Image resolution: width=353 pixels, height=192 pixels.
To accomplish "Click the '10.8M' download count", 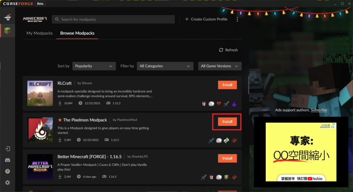I will [68, 103].
